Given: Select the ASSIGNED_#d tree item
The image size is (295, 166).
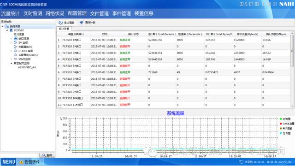Looking at the screenshot, I should [27, 67].
